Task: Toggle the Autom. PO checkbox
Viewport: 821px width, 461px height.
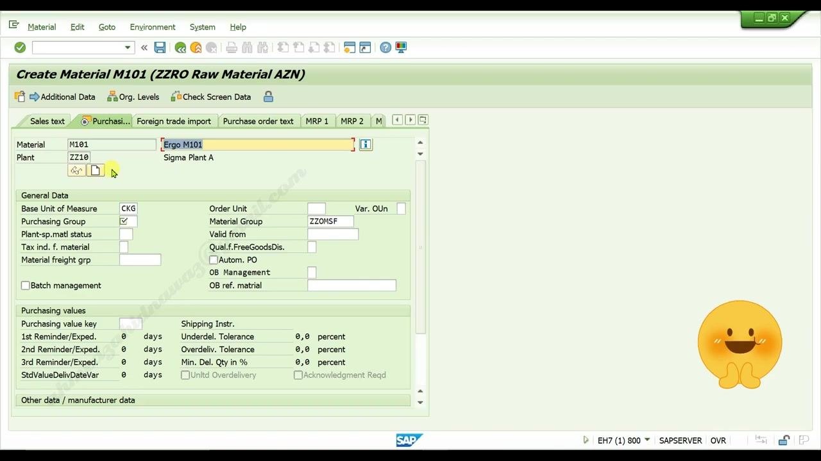Action: (214, 260)
